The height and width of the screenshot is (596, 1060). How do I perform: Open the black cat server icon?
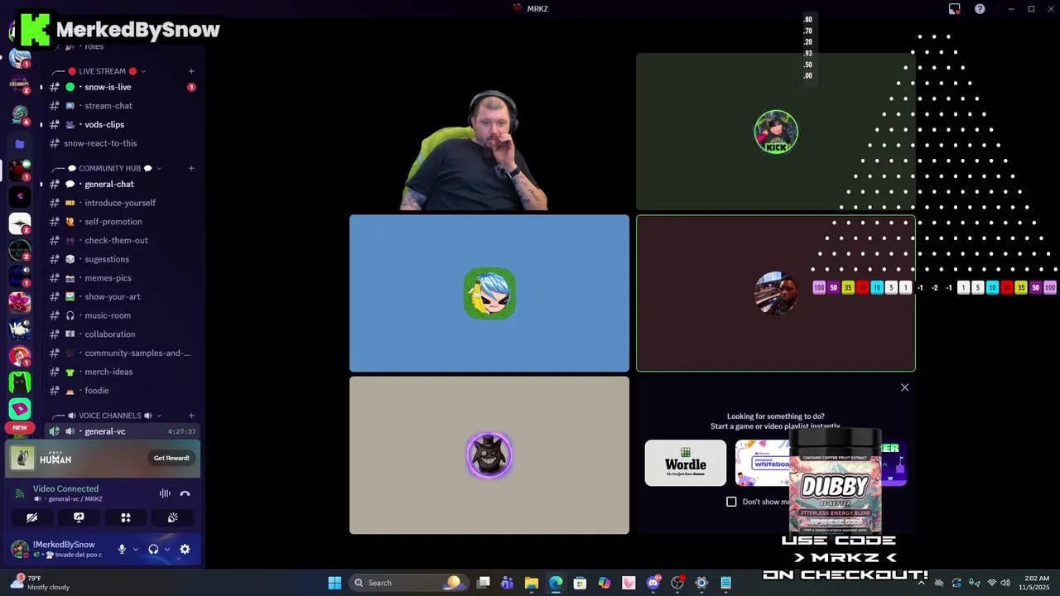[x=20, y=382]
